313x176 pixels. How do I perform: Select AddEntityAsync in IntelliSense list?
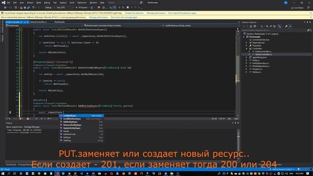82,122
